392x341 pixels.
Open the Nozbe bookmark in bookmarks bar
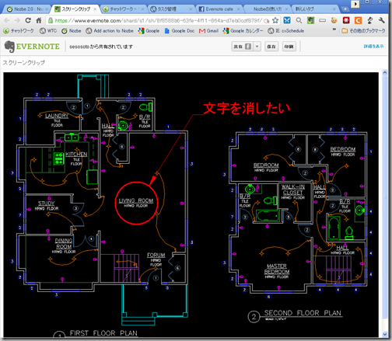72,31
